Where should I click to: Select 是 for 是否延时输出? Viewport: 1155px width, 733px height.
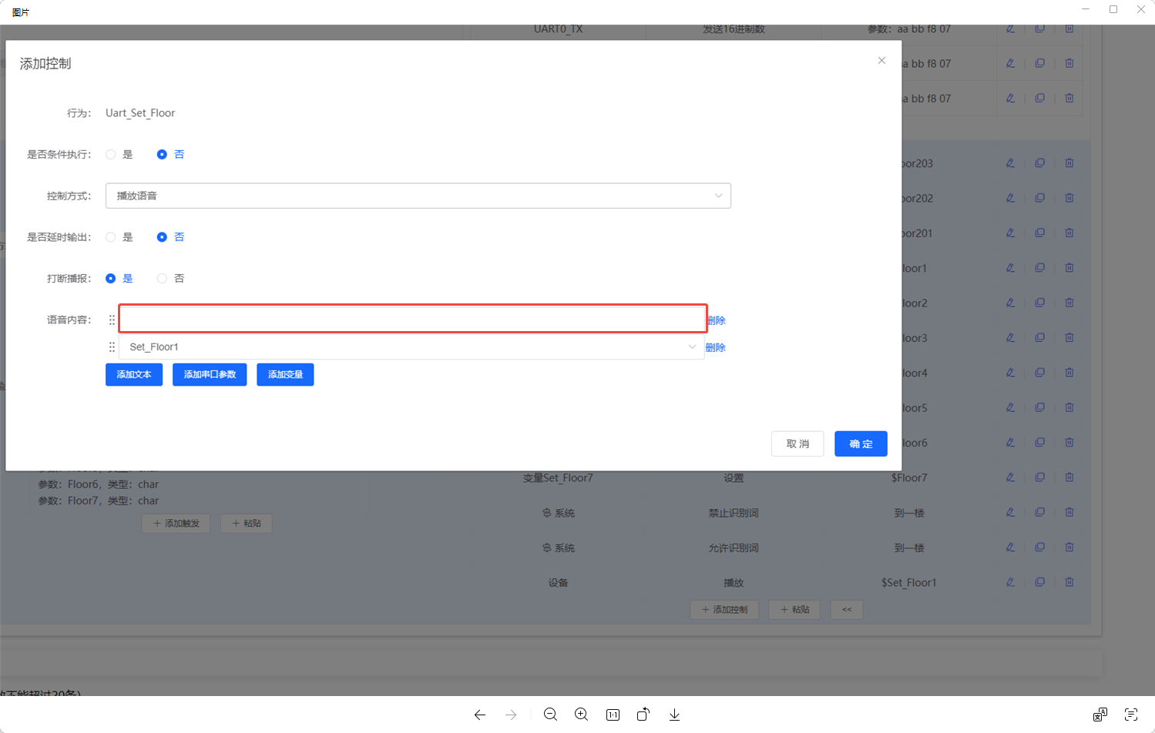pyautogui.click(x=111, y=237)
